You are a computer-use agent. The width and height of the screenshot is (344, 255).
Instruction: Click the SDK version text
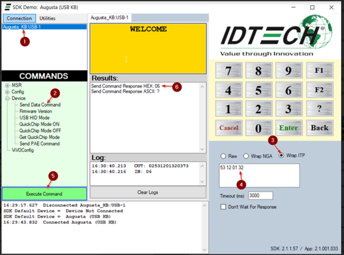(x=284, y=249)
